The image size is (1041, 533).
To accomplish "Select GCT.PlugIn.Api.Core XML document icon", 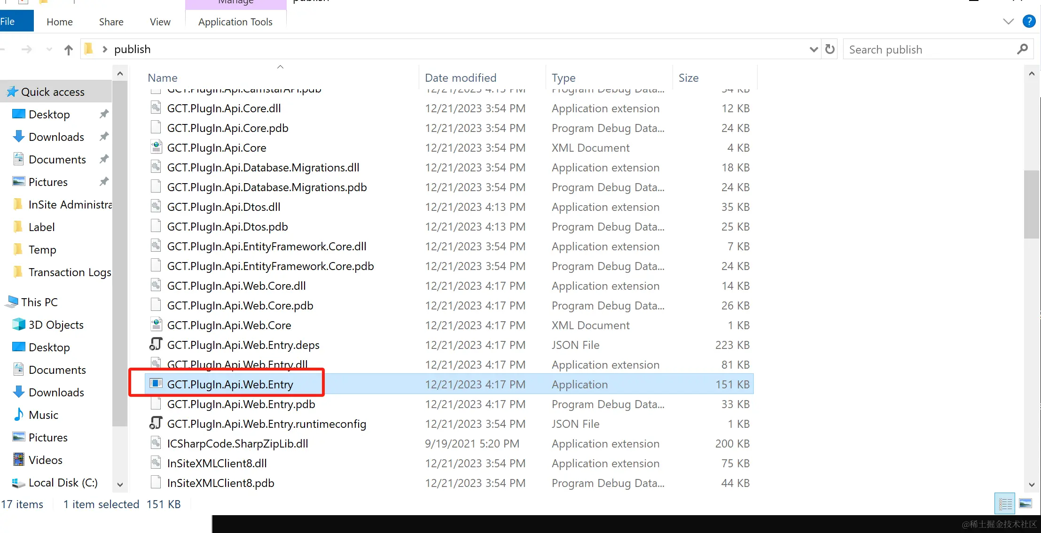I will click(x=156, y=147).
